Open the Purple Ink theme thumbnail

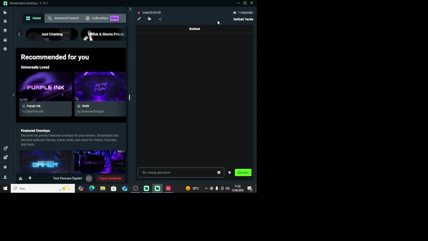point(45,86)
